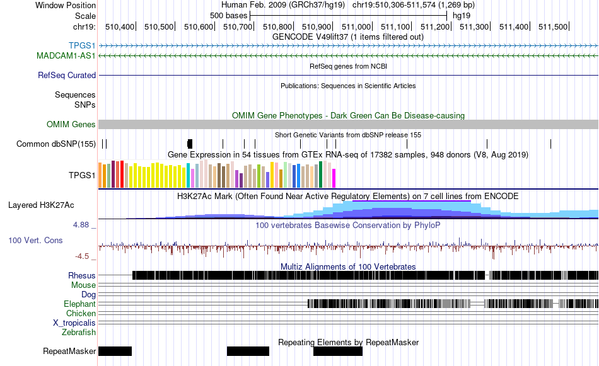Click the RefSeq Curated gene line
Viewport: 599px width, 366px height.
coord(349,75)
